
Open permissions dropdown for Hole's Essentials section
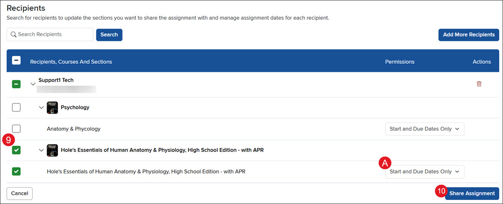point(425,171)
